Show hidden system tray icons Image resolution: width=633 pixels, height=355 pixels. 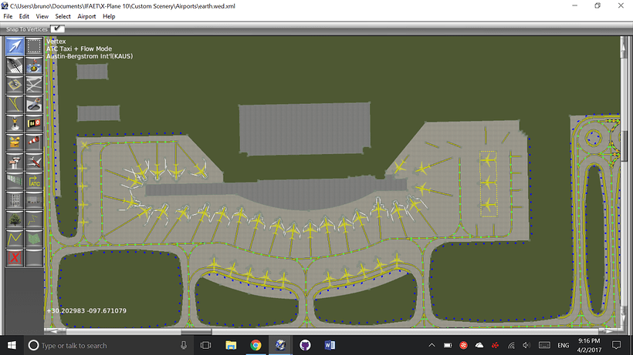click(432, 345)
